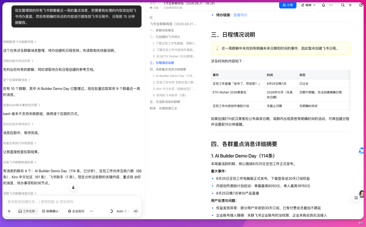Click the blue floating assistant icon at right edge
Viewport: 366px width, 227px height.
362,151
